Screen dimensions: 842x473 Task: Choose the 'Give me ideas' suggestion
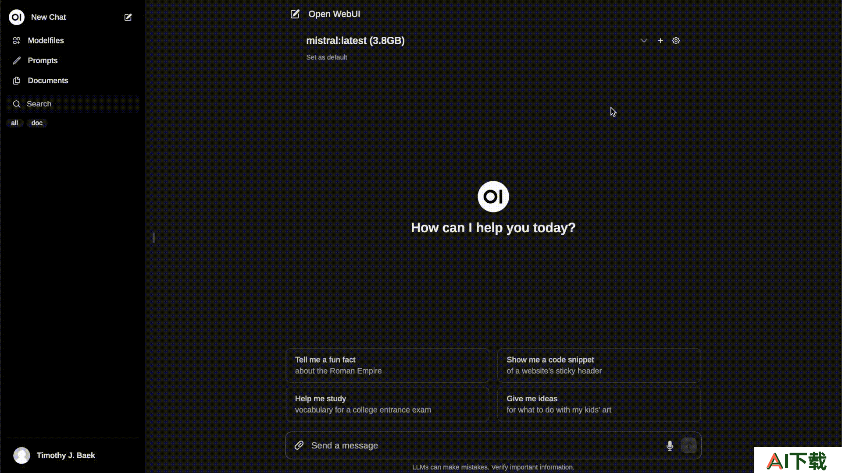(x=599, y=404)
